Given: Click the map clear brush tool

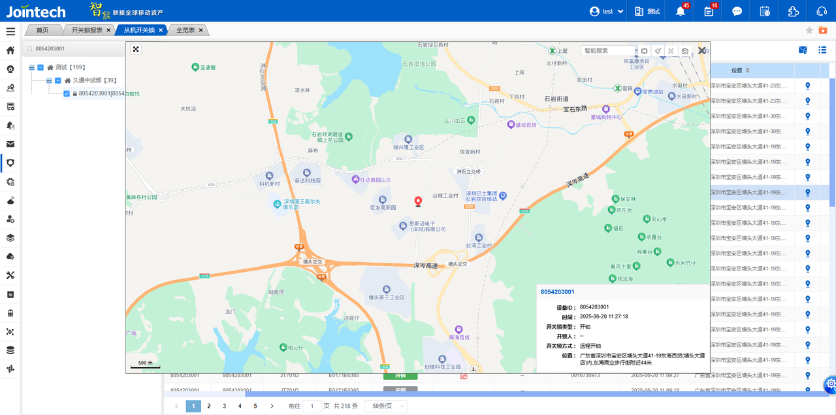Looking at the screenshot, I should coord(658,50).
